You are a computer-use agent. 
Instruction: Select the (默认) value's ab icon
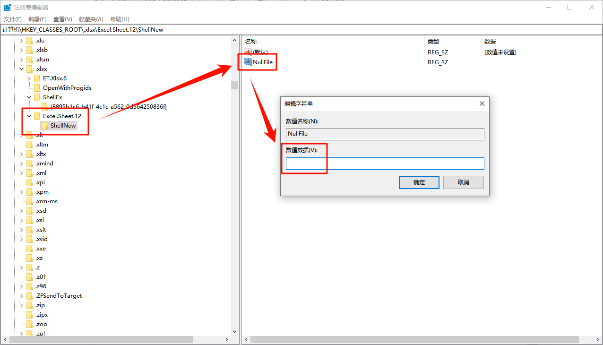click(248, 52)
